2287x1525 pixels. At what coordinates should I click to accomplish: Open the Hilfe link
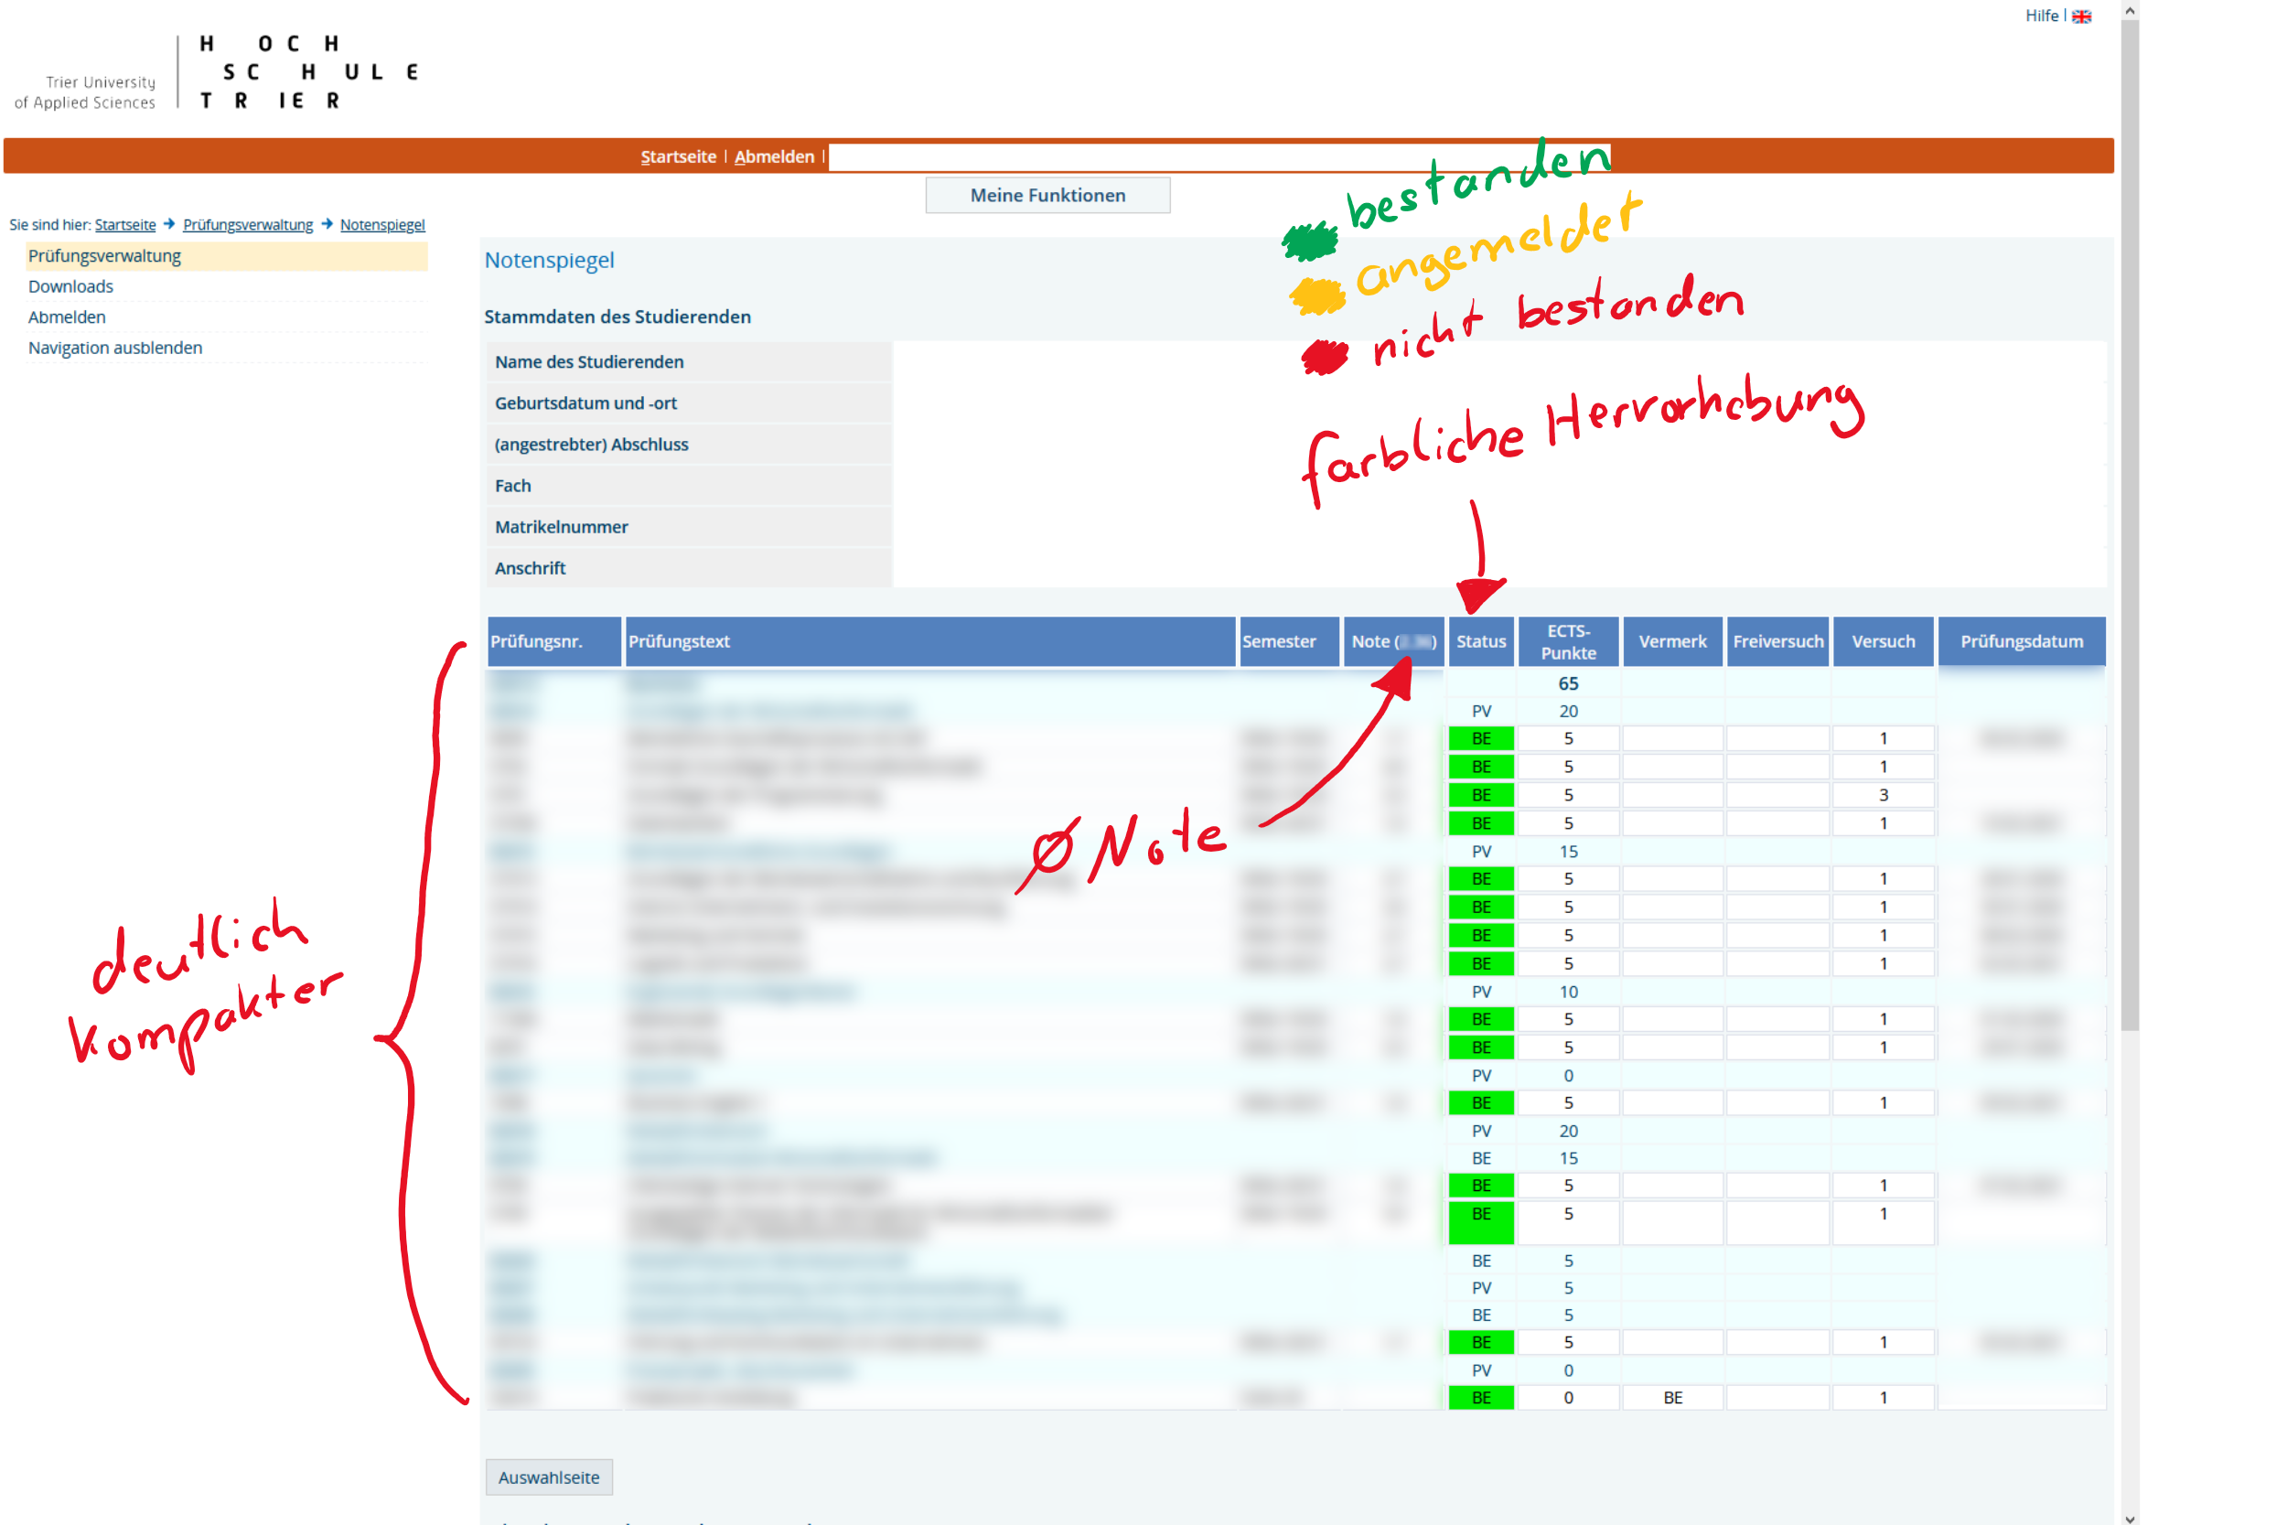point(2041,16)
